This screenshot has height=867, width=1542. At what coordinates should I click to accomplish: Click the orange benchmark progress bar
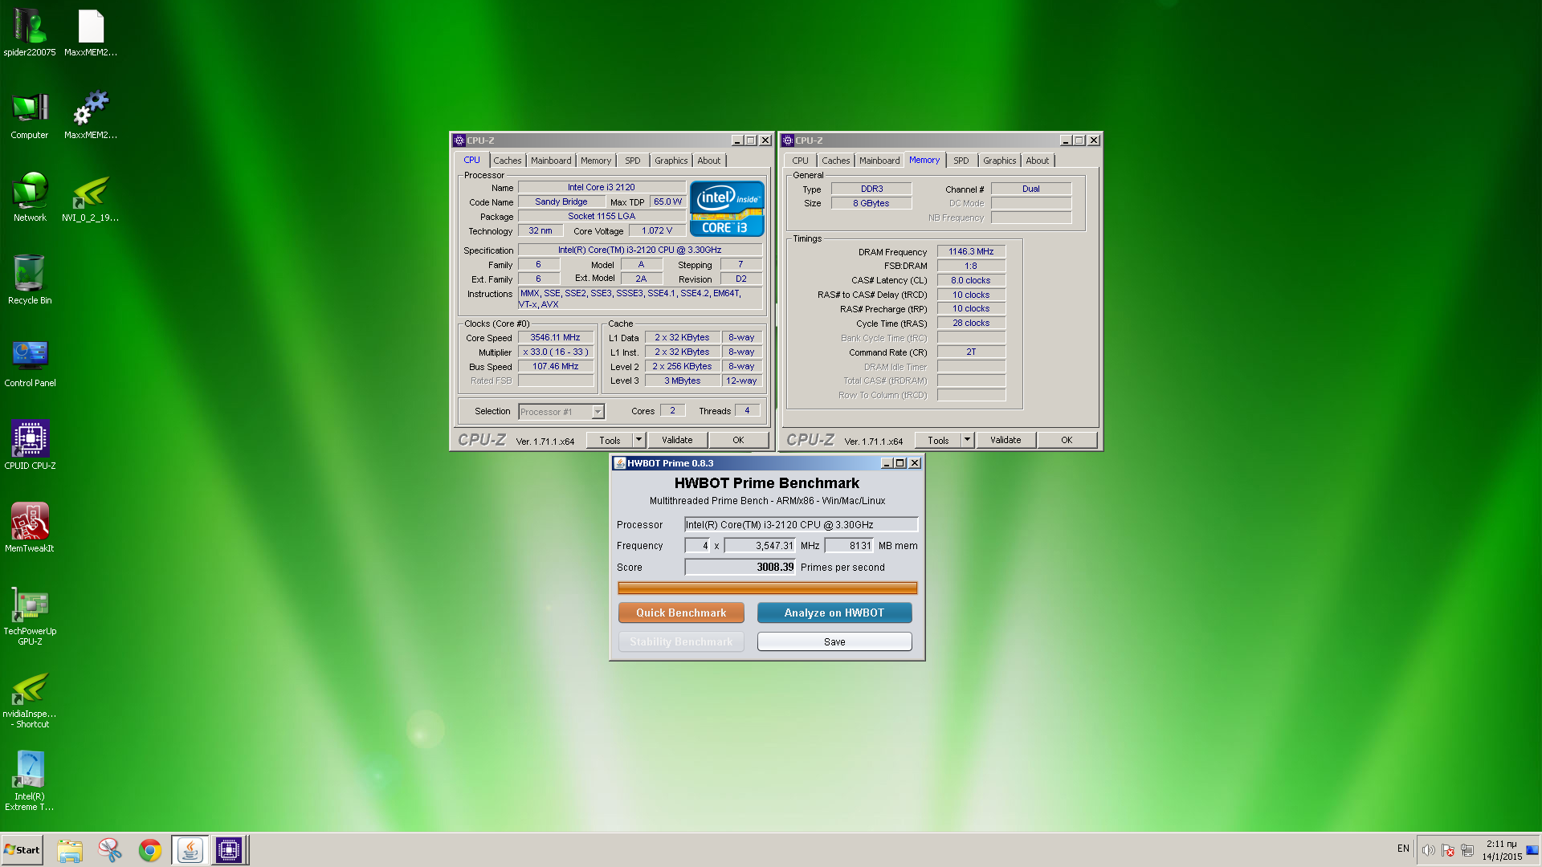point(767,588)
